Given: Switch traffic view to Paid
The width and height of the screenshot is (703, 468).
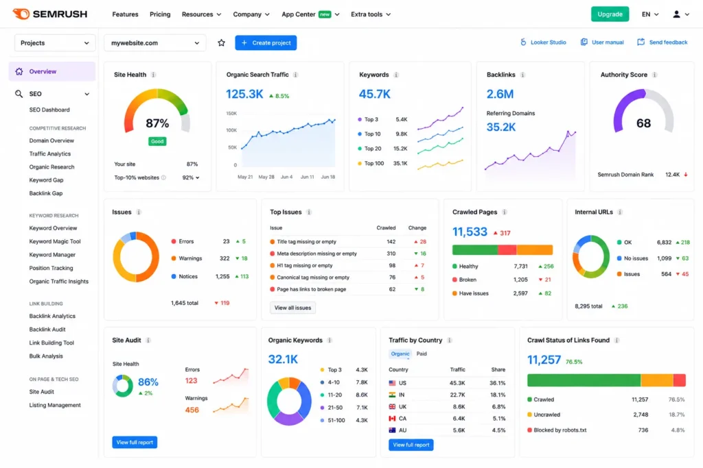Looking at the screenshot, I should [422, 354].
